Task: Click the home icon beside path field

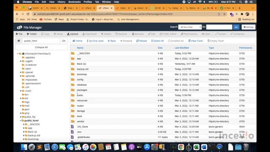Action: point(19,41)
